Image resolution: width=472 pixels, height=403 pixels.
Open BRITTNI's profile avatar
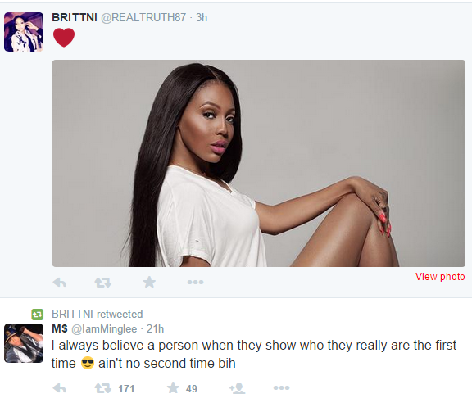[x=24, y=32]
